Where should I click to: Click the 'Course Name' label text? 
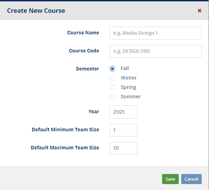click(x=83, y=33)
